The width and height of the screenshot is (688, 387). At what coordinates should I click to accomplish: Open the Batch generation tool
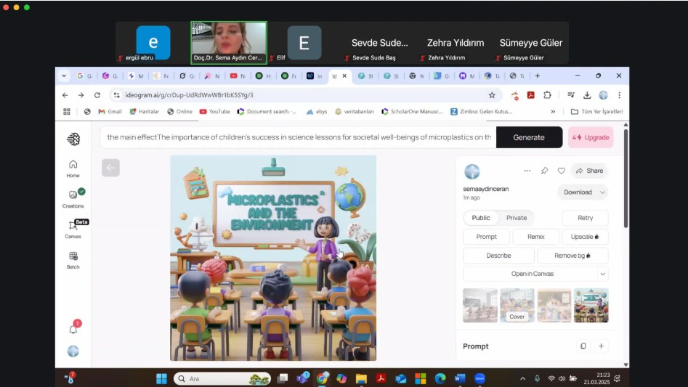click(73, 260)
